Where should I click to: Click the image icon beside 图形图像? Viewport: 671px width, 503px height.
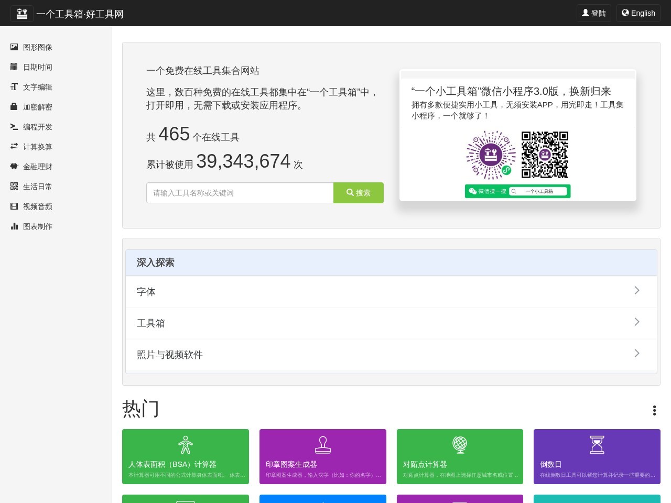pos(14,47)
